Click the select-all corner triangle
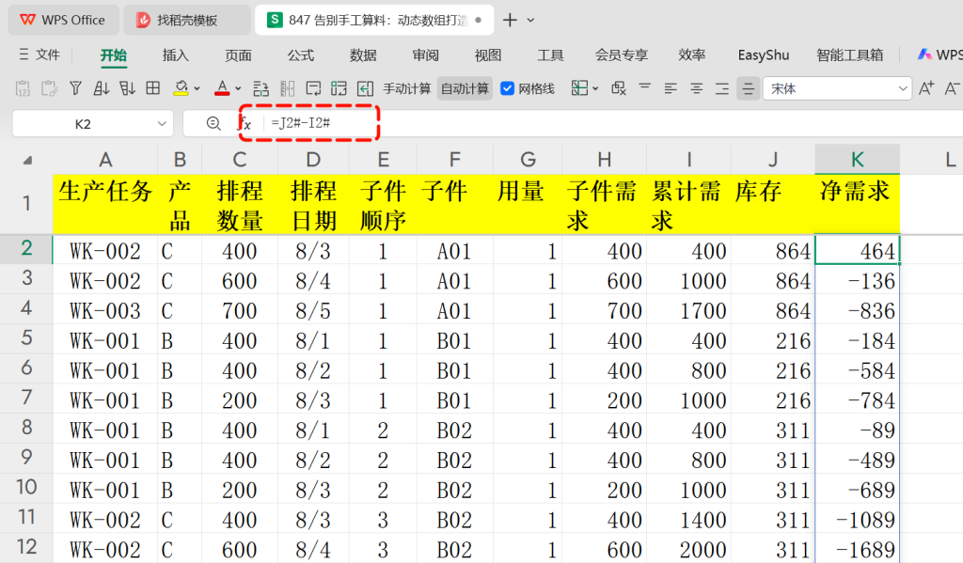Viewport: 963px width, 563px height. [27, 160]
